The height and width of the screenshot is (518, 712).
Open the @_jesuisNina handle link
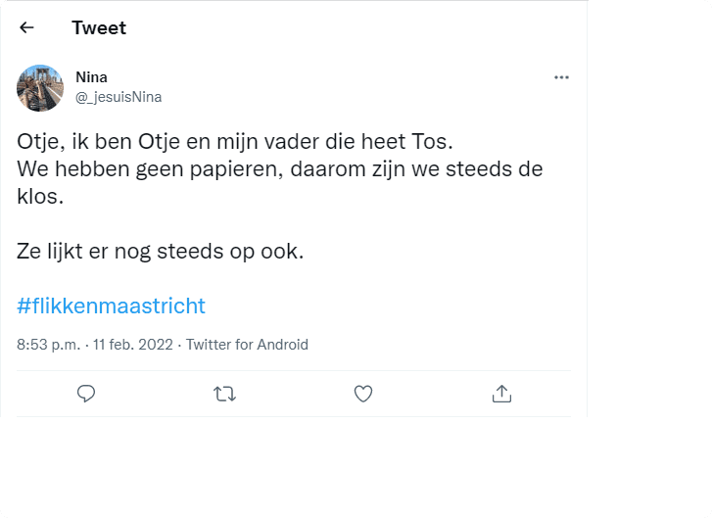click(x=119, y=97)
